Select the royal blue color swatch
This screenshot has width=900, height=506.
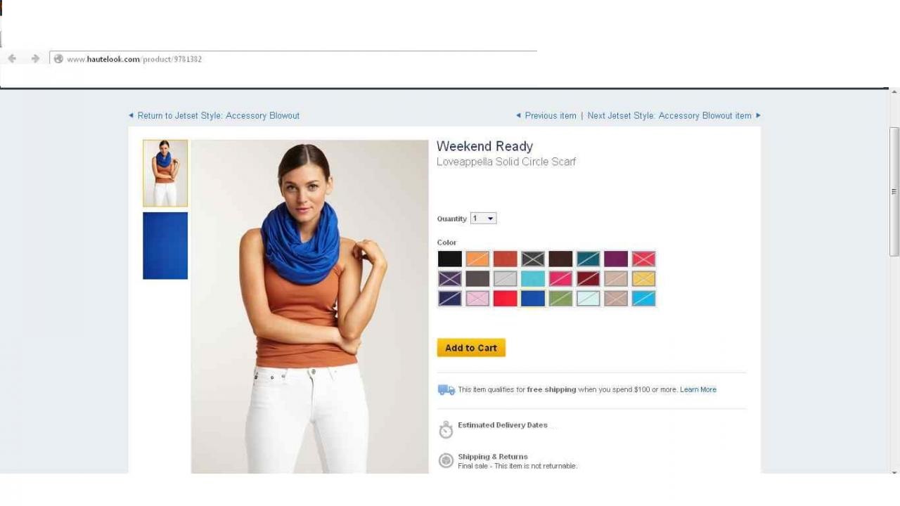pyautogui.click(x=533, y=298)
